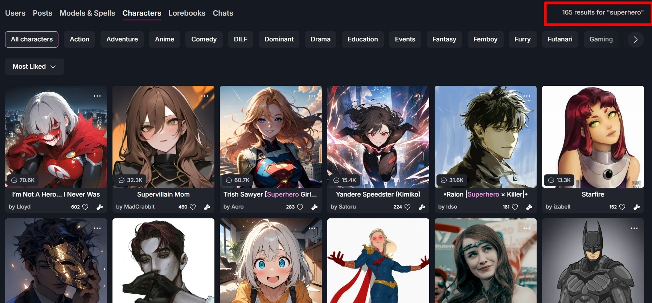Viewport: 652px width, 303px height.
Task: Open the Lorebooks tab
Action: tap(187, 13)
